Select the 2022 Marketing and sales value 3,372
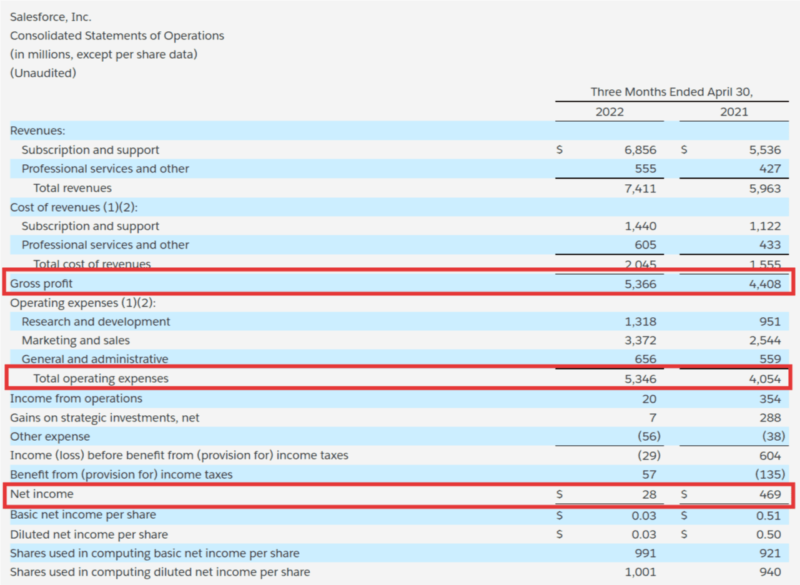 [x=640, y=341]
